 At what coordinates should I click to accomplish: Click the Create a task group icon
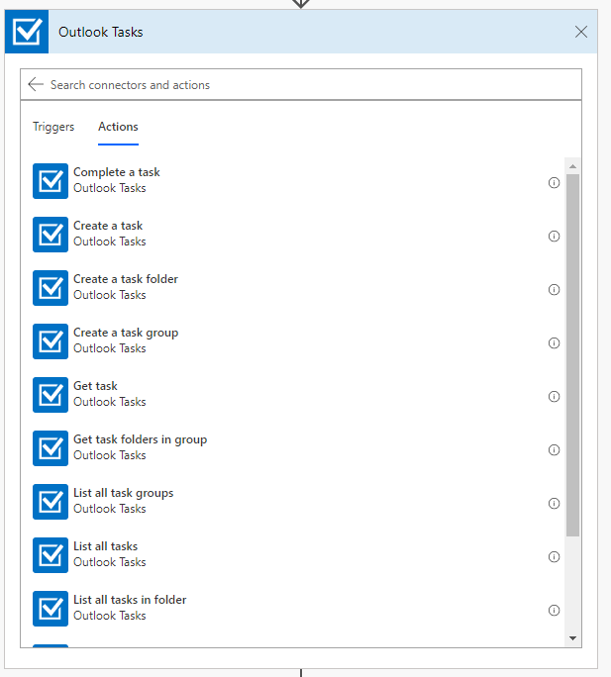51,341
